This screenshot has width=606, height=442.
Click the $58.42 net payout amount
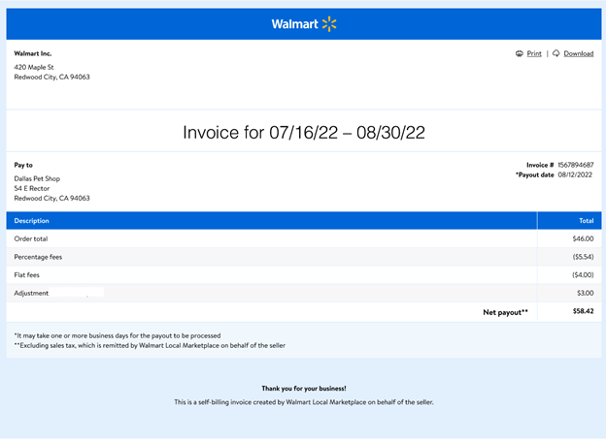(x=584, y=311)
